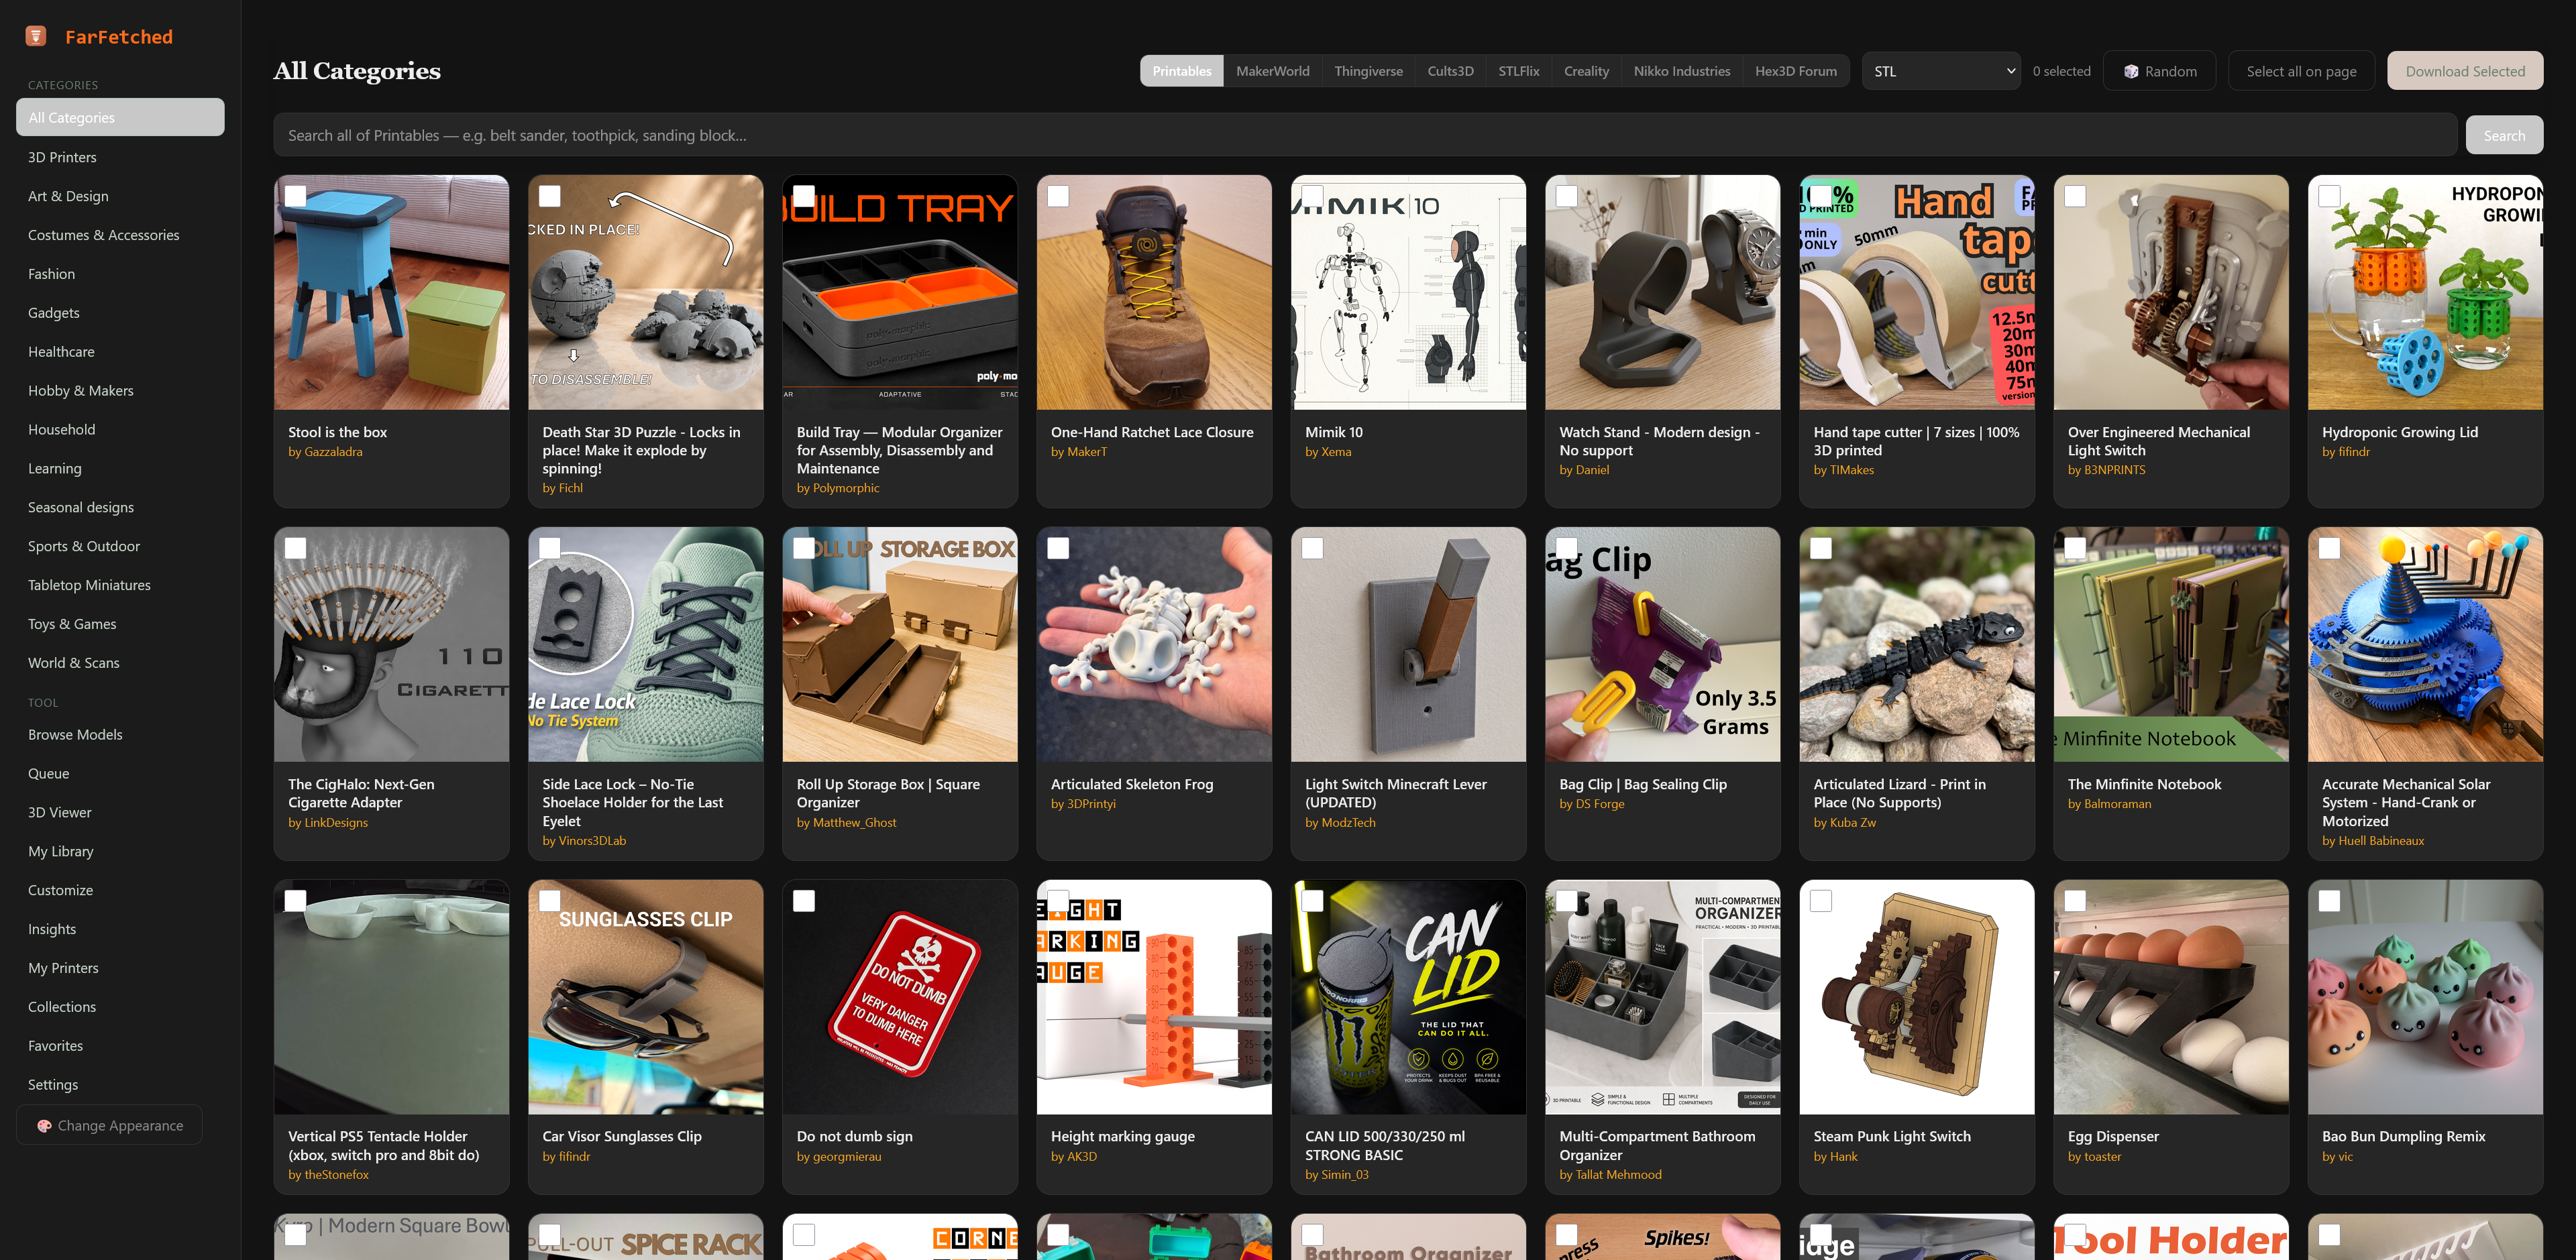Check the One-Hand Ratchet Lace Closure box

coord(1058,196)
